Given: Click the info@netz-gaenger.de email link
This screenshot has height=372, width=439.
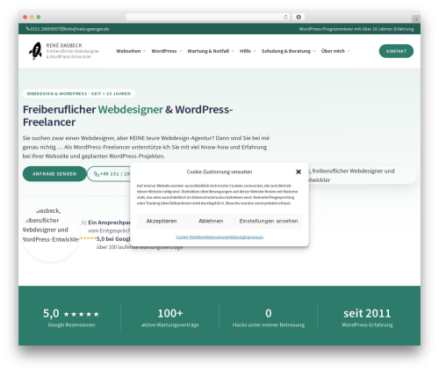Looking at the screenshot, I should click(87, 29).
